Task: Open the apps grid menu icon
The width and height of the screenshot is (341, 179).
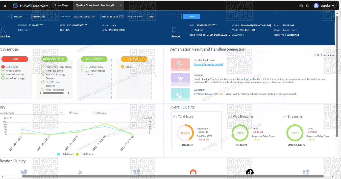Action: pyautogui.click(x=4, y=5)
